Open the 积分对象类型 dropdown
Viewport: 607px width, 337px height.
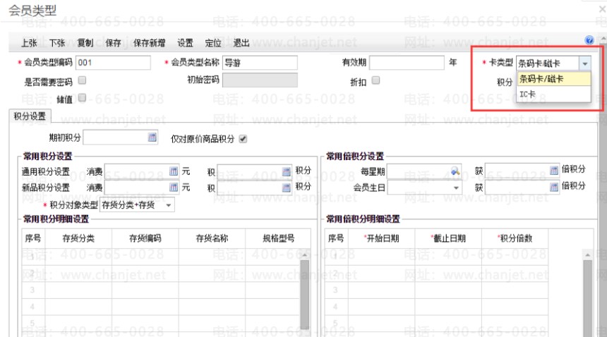tap(169, 205)
